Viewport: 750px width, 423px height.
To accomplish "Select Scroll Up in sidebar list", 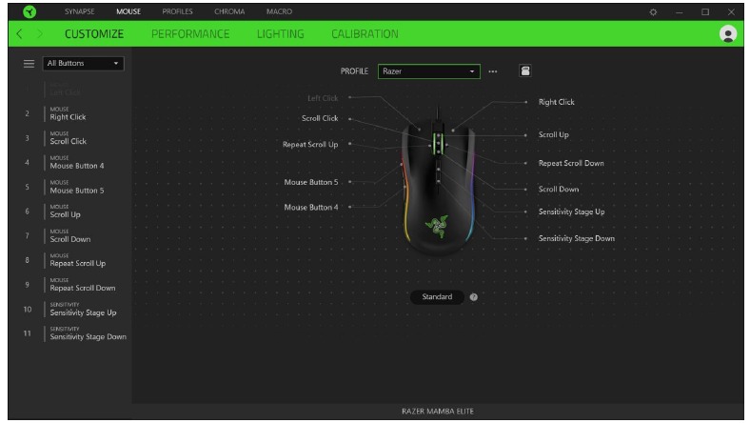I will (65, 211).
